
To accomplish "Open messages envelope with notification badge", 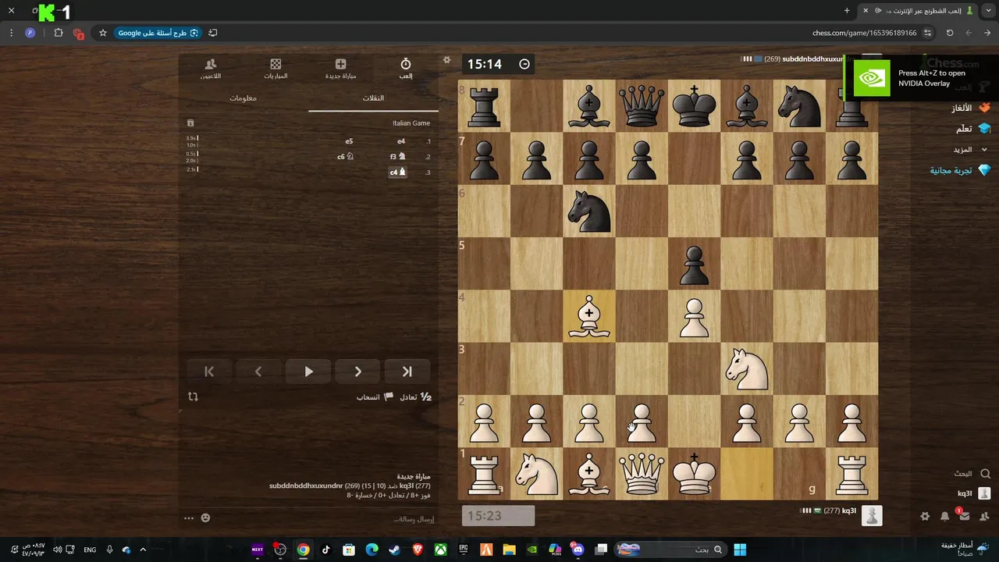I will 965,516.
